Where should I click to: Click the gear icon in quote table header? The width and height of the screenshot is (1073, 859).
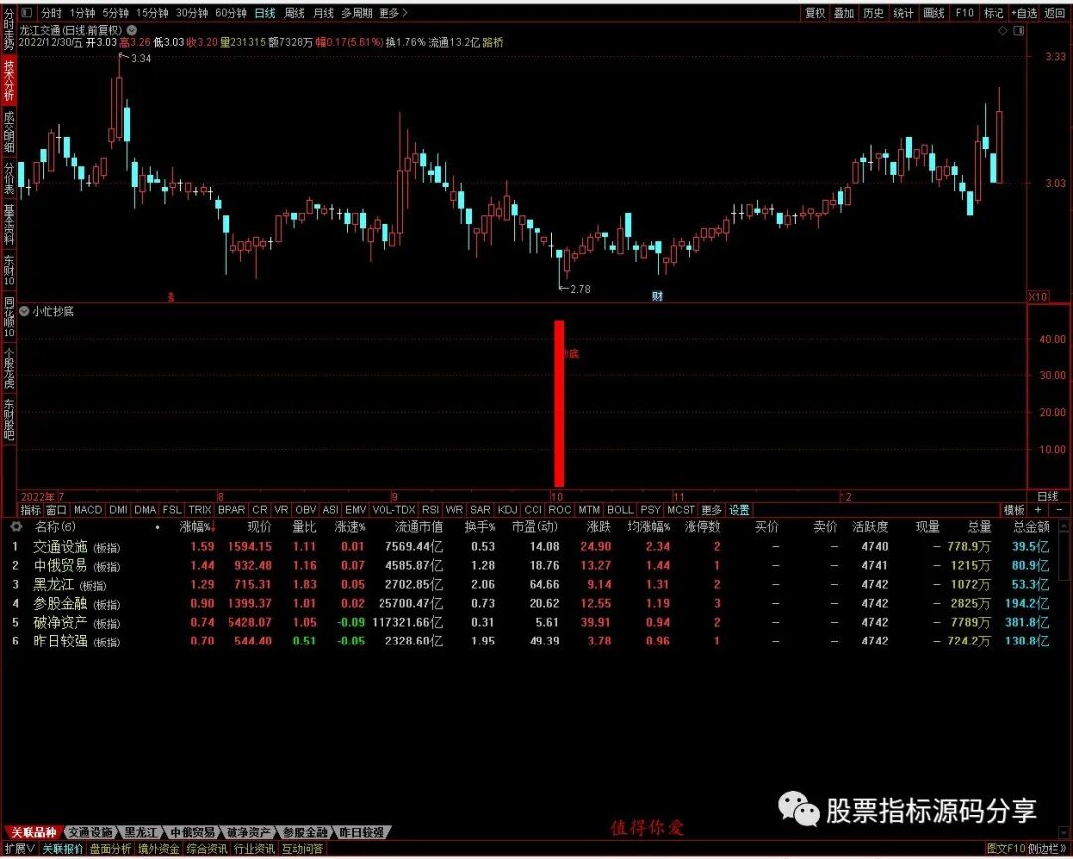(x=16, y=526)
